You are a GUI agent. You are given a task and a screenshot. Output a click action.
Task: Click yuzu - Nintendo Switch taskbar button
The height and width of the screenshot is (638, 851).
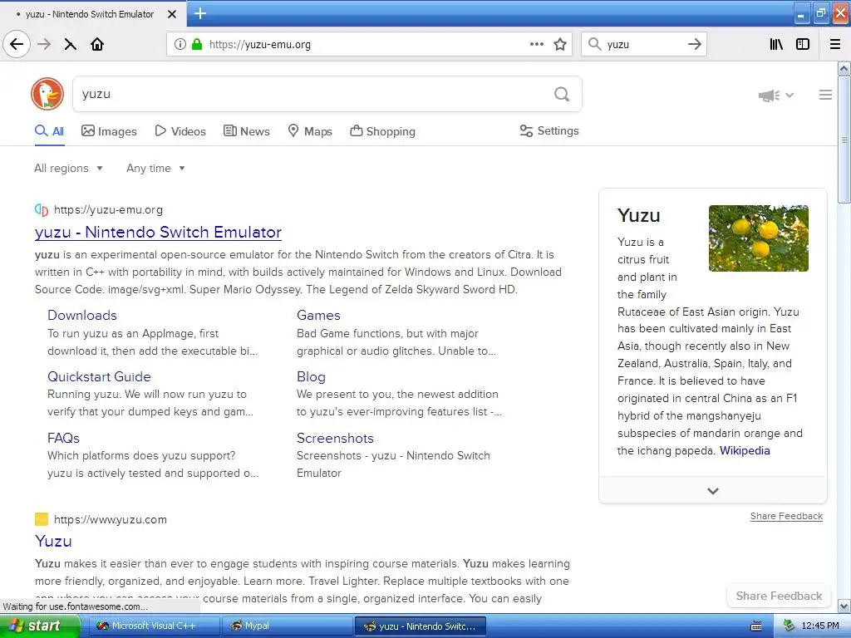[420, 626]
